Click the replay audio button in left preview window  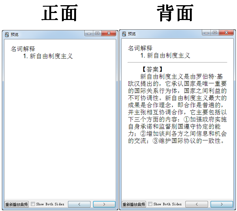(17, 204)
